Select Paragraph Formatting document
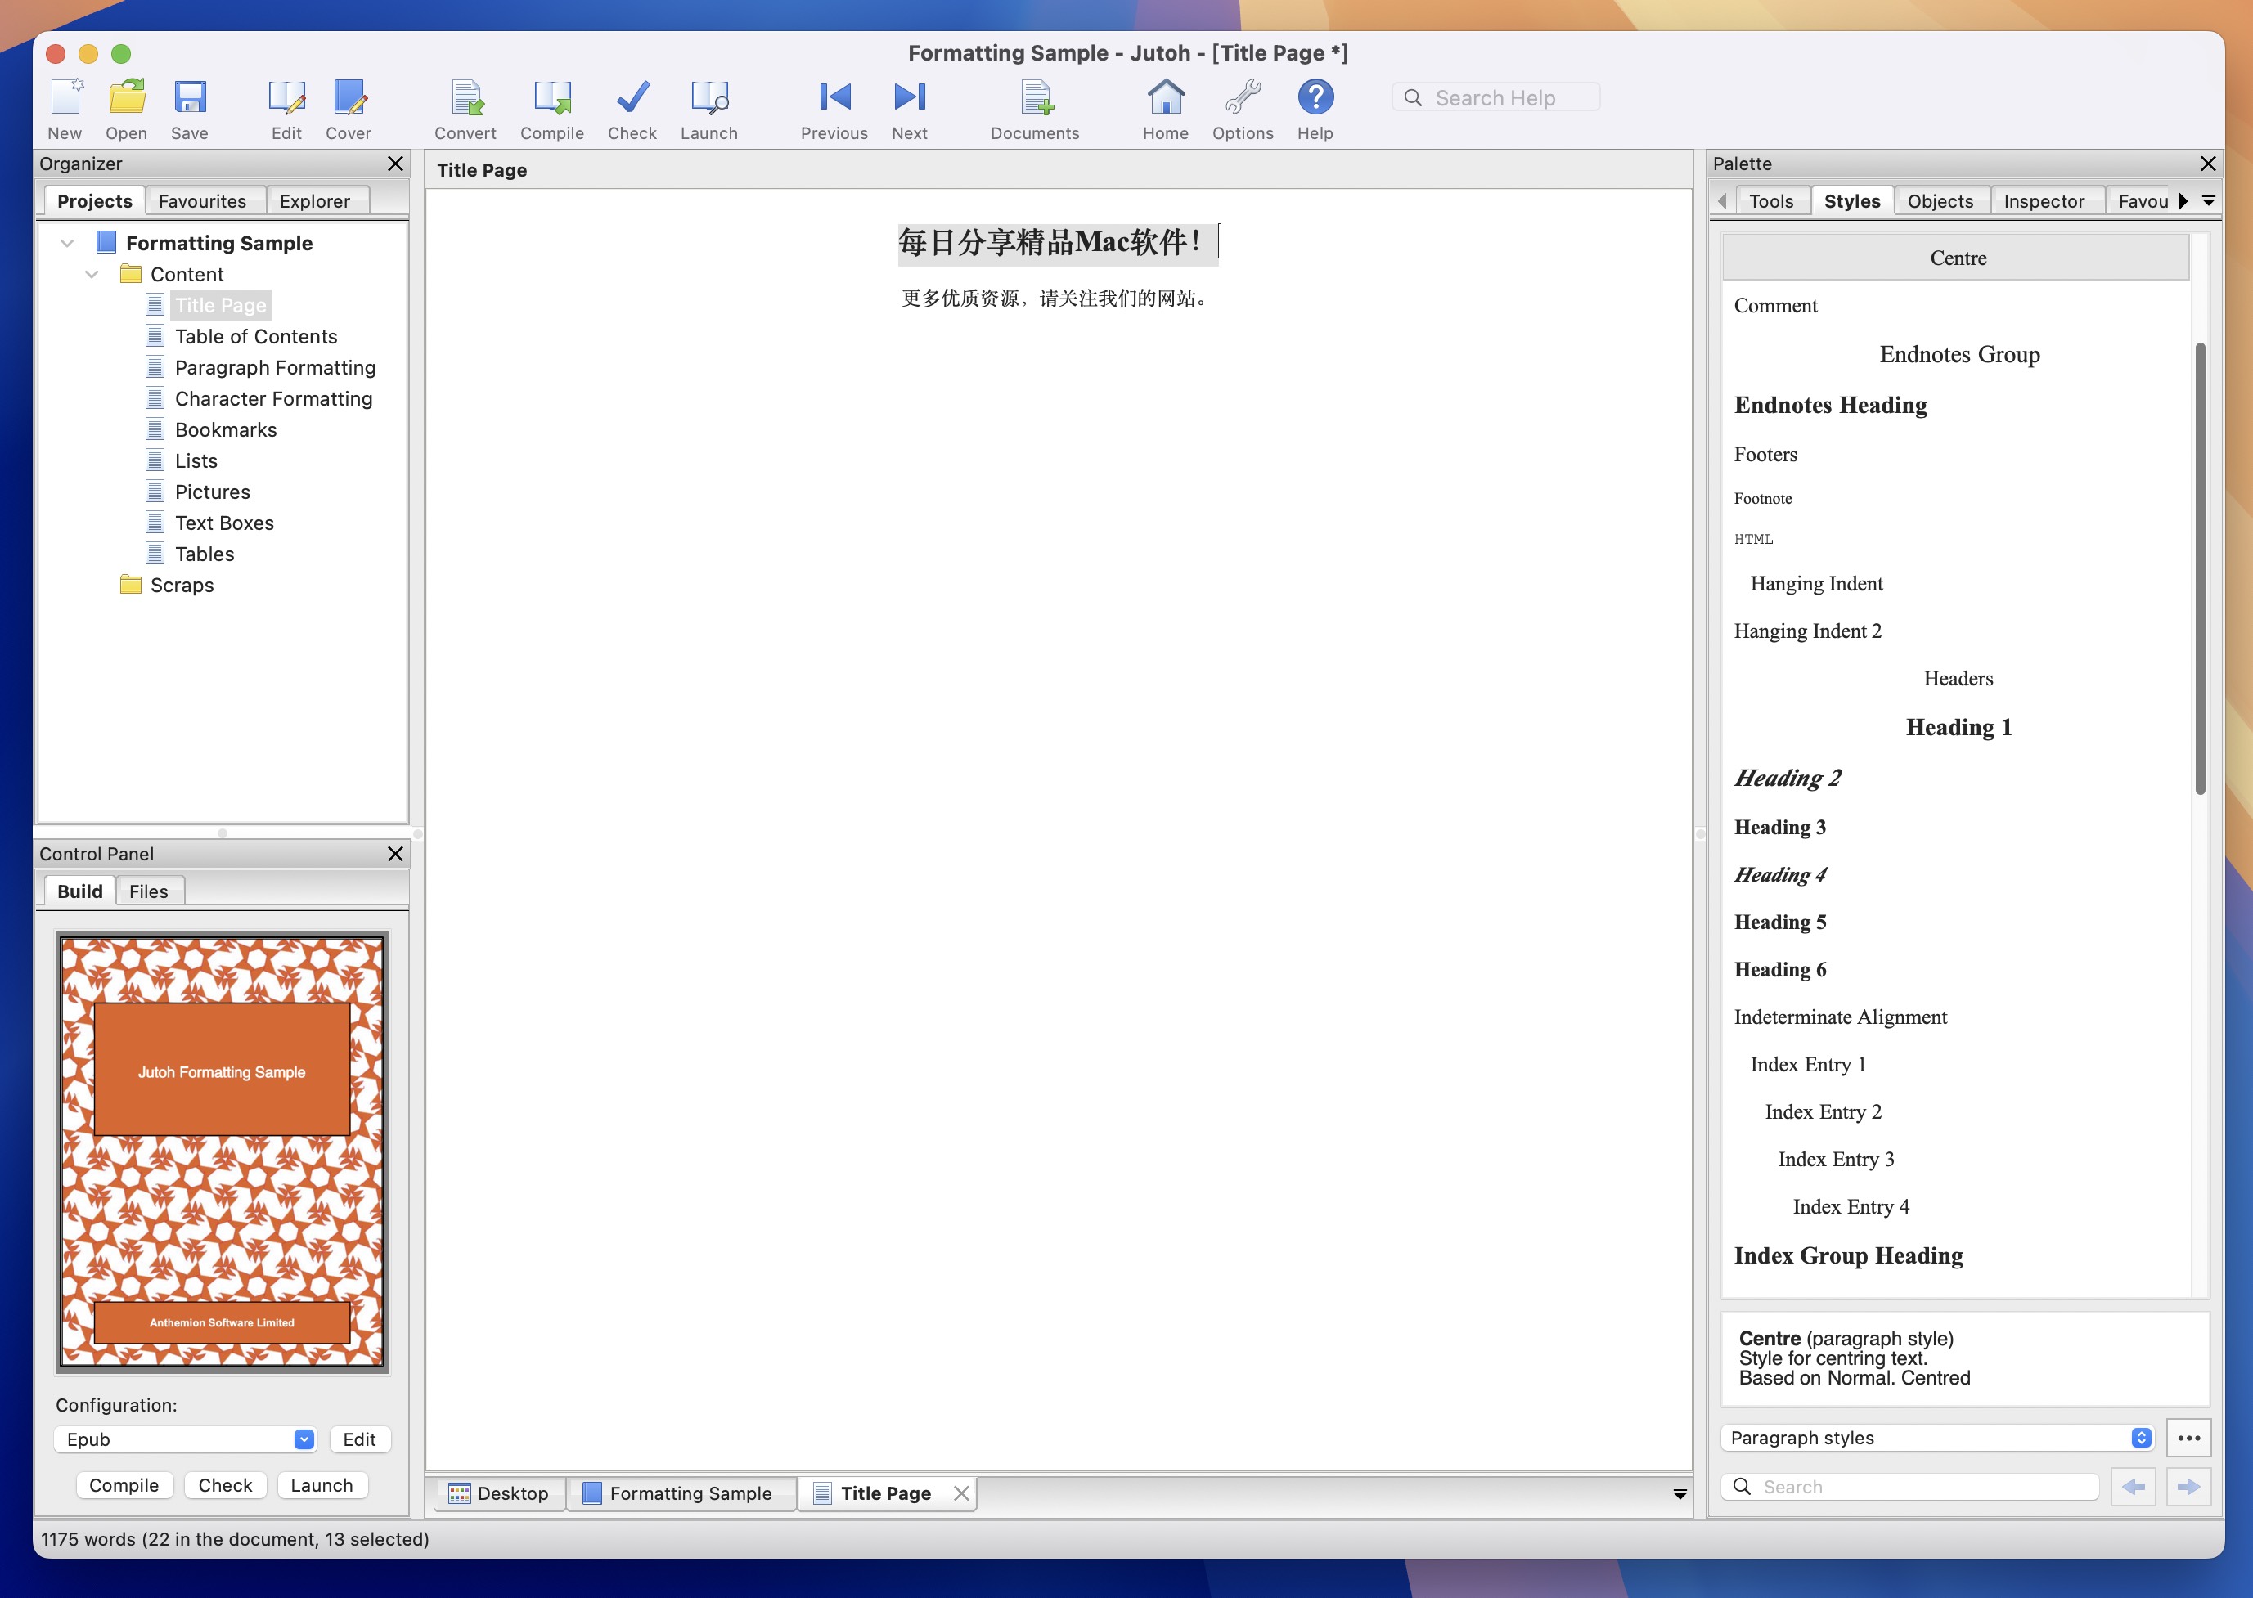 pos(276,368)
